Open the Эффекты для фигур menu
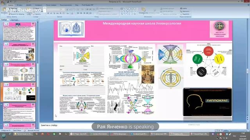250x140 pixels. tap(169, 14)
